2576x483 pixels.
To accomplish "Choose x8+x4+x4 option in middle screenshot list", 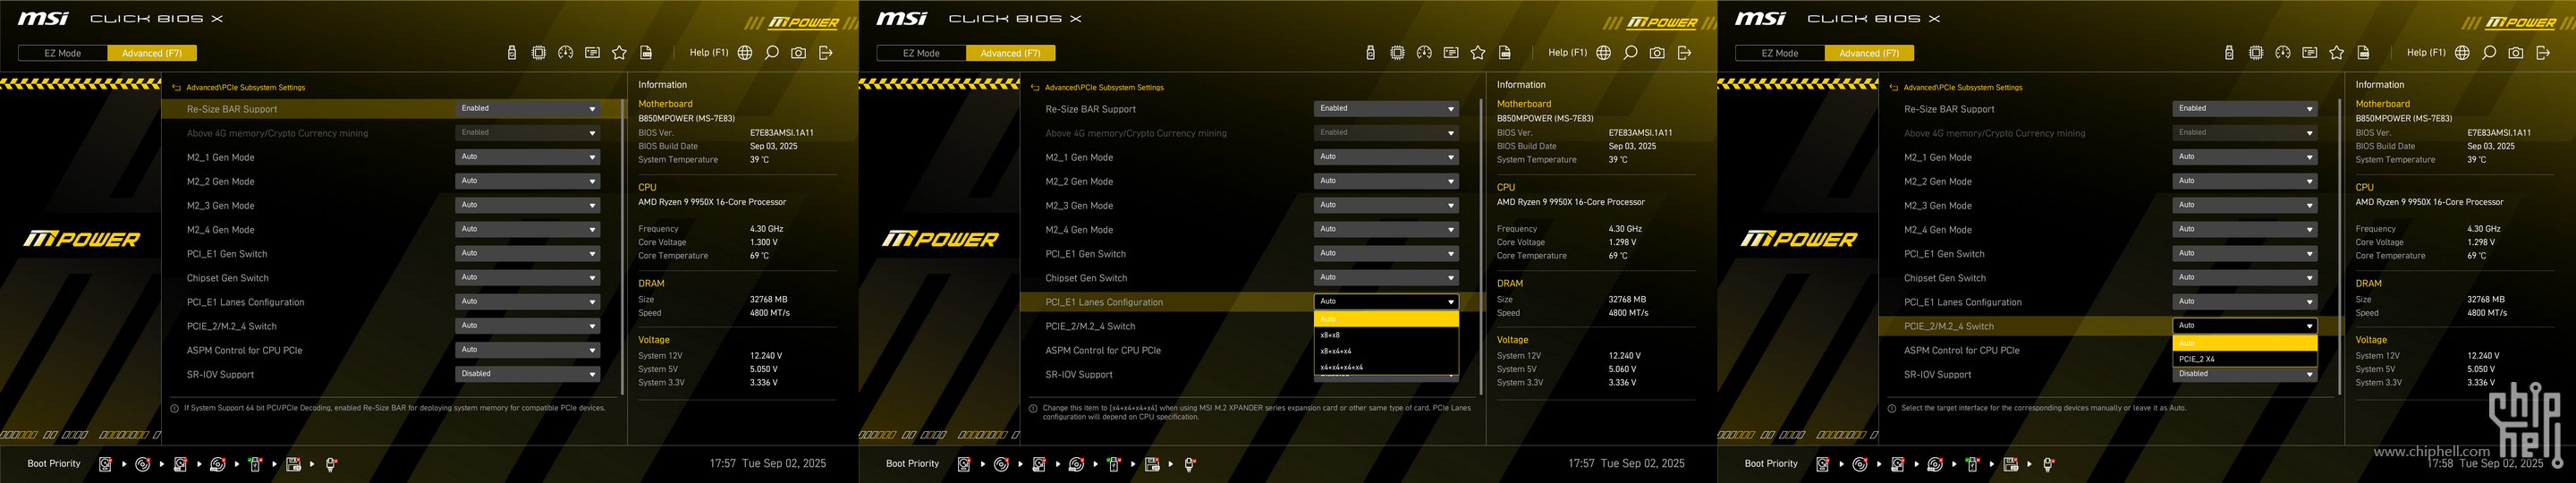I will click(1387, 351).
